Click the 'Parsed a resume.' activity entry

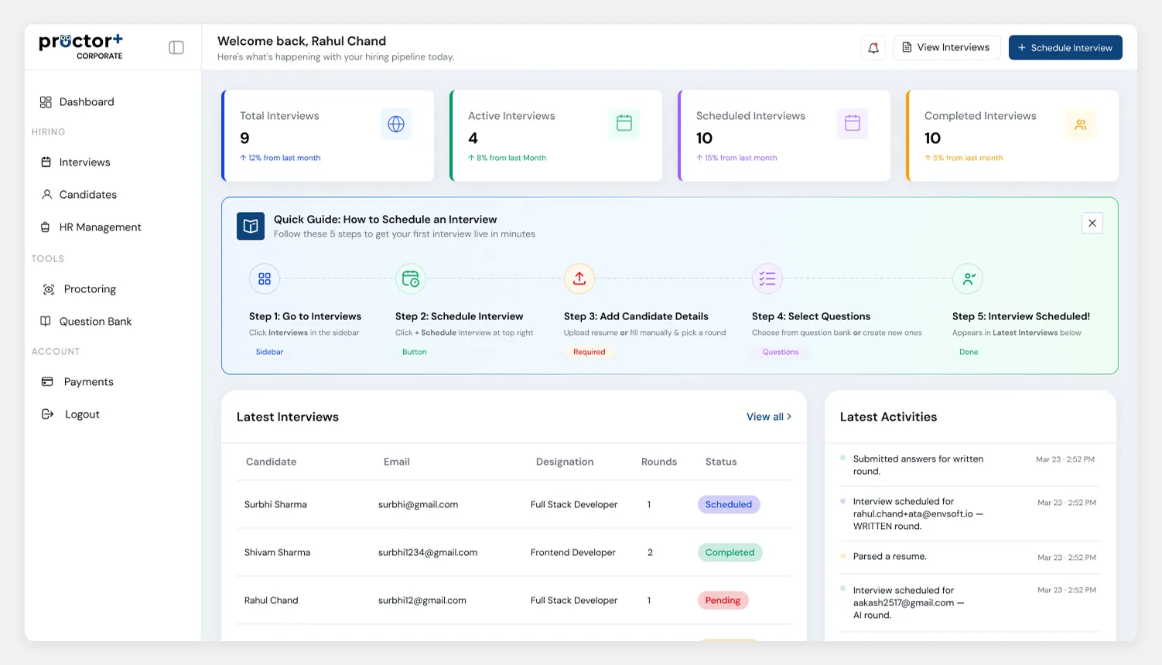(x=970, y=557)
